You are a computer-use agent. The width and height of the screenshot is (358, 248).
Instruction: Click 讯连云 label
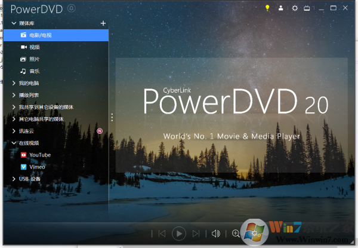point(26,131)
